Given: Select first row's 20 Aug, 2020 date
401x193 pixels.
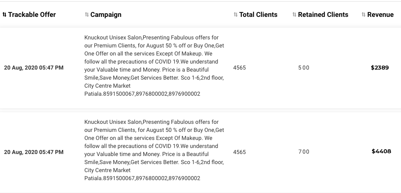Looking at the screenshot, I should pyautogui.click(x=34, y=68).
